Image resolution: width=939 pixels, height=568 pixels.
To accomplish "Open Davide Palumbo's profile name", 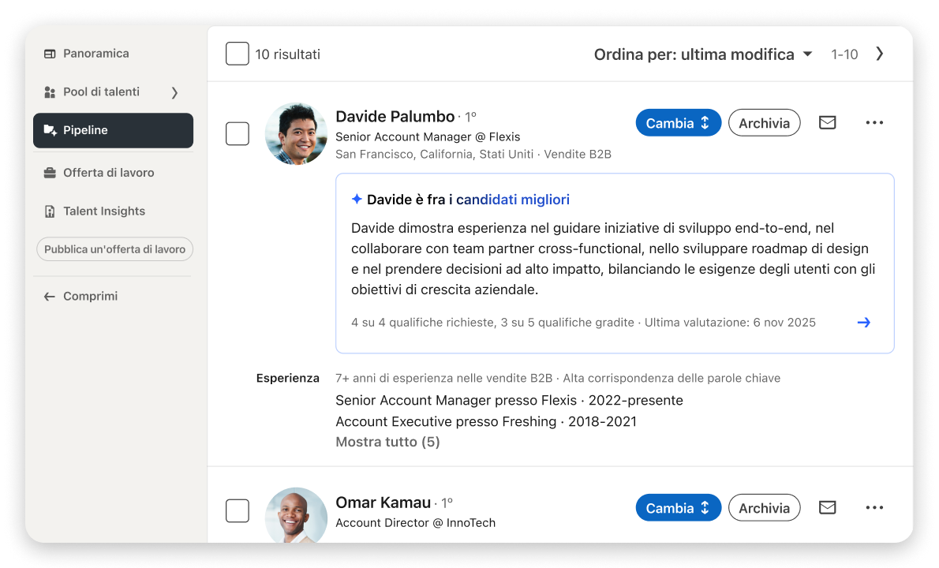I will click(395, 116).
